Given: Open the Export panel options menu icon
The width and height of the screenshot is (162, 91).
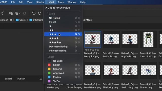Looking at the screenshot, I should point(41,79).
